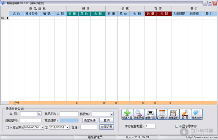This screenshot has width=218, height=140.
Task: Click the 单据打印 printer icon
Action: point(150,114)
